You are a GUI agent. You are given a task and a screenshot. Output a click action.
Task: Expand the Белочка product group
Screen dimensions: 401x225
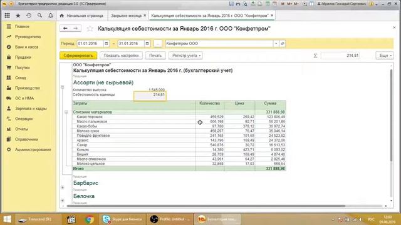click(63, 201)
